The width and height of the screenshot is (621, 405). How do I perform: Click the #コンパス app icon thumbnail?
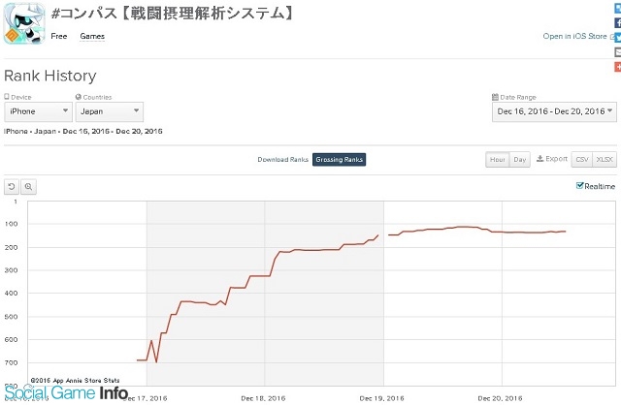tap(24, 23)
